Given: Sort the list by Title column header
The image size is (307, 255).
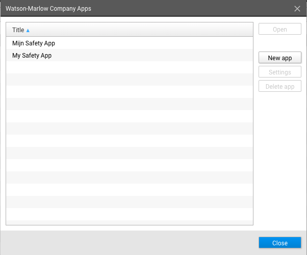Looking at the screenshot, I should click(x=130, y=30).
